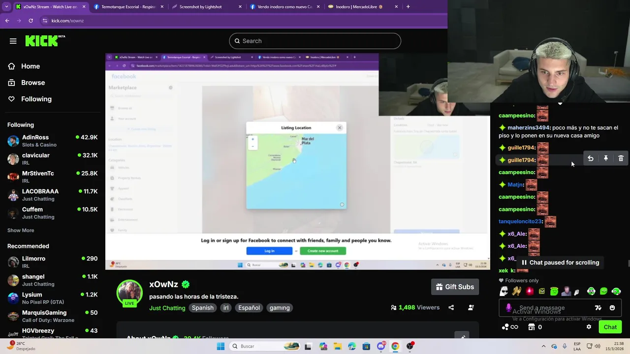The image size is (630, 354).
Task: Open AdinRoss channel from Following list
Action: (52, 141)
